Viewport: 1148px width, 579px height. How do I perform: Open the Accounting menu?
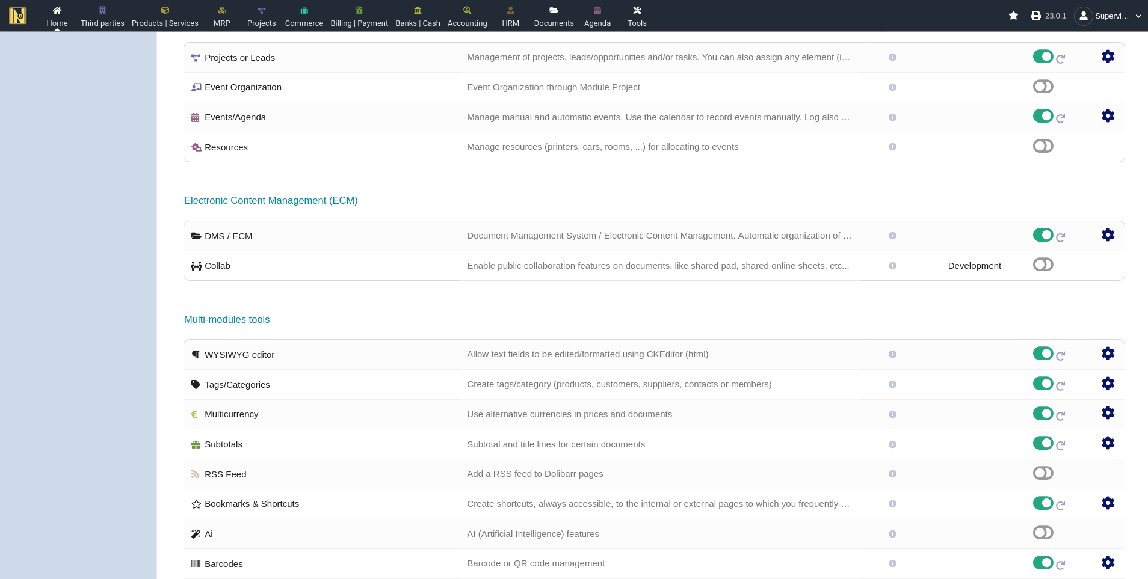467,16
